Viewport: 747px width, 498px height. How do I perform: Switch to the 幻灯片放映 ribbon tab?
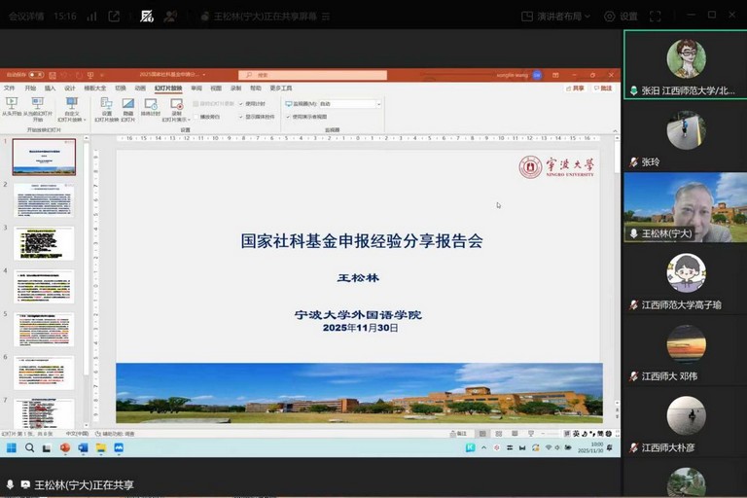coord(168,88)
